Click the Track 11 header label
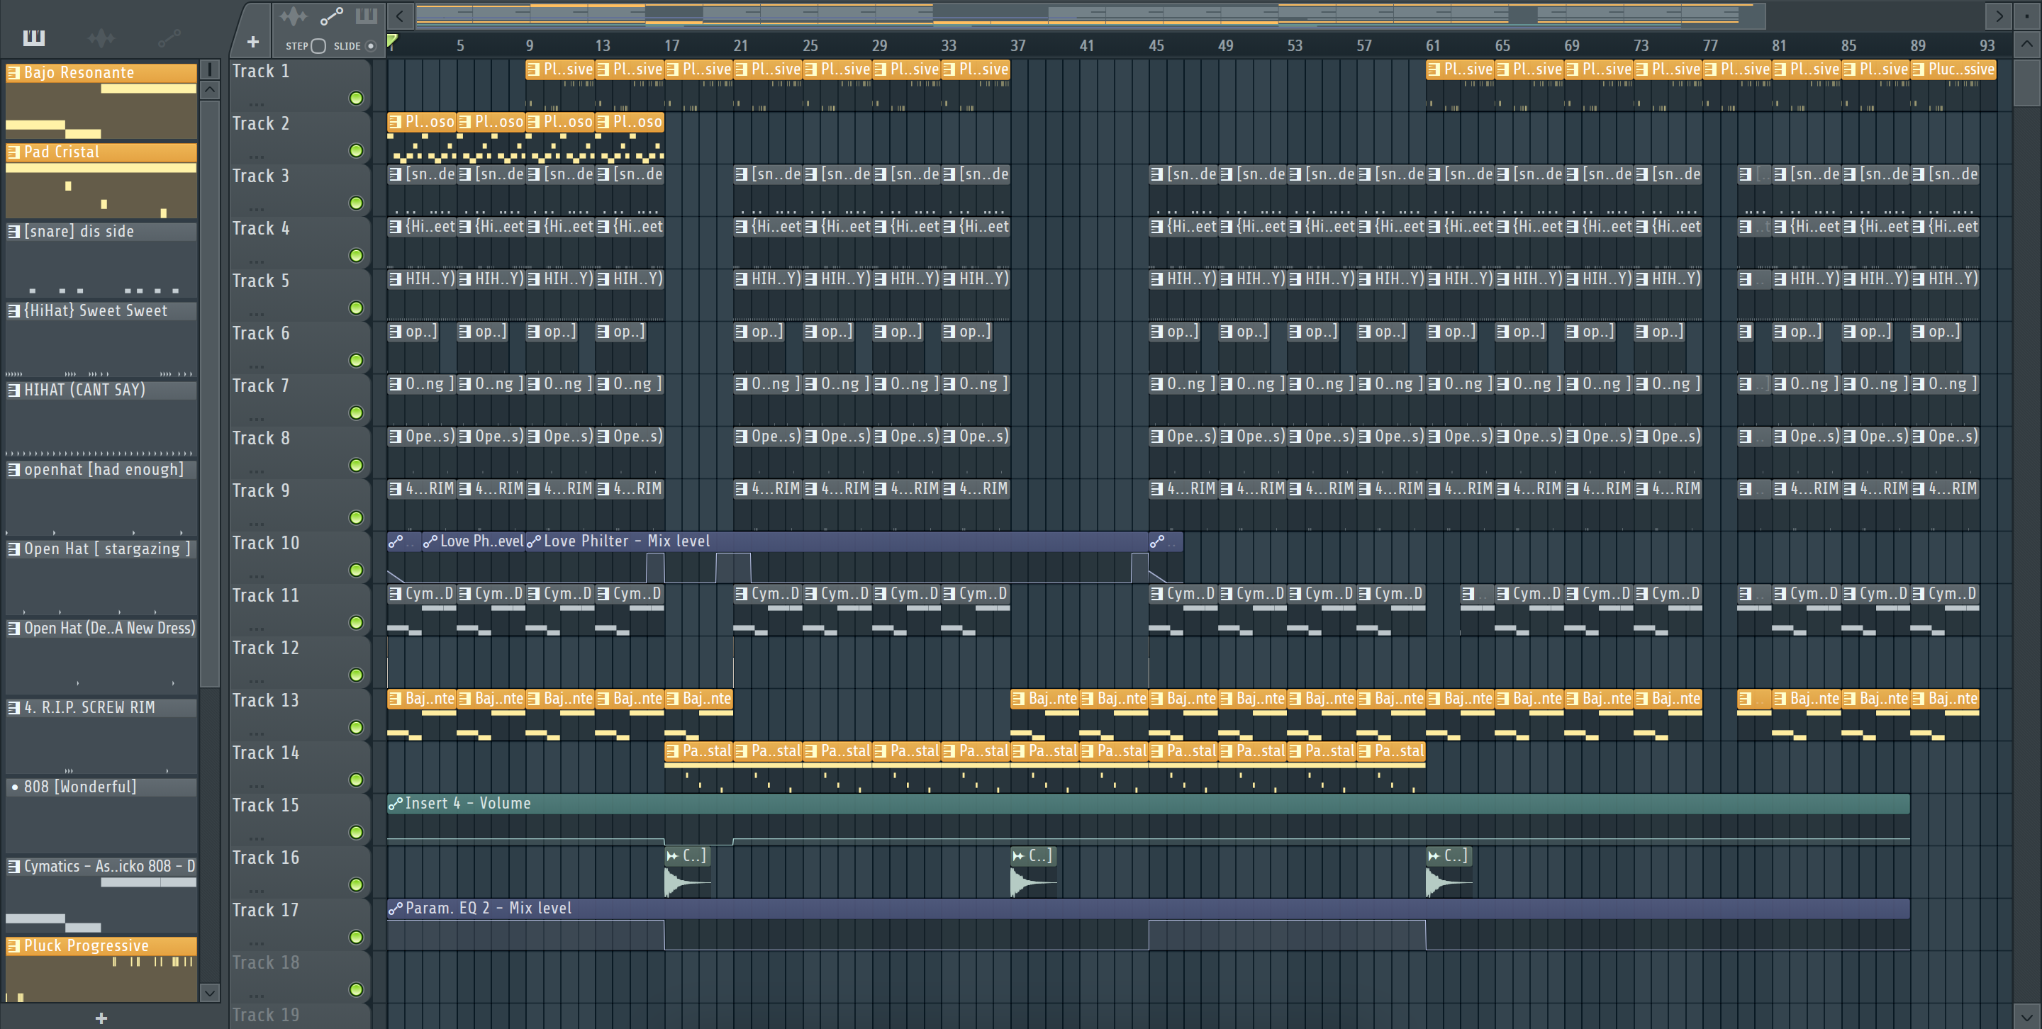This screenshot has height=1029, width=2042. click(266, 596)
